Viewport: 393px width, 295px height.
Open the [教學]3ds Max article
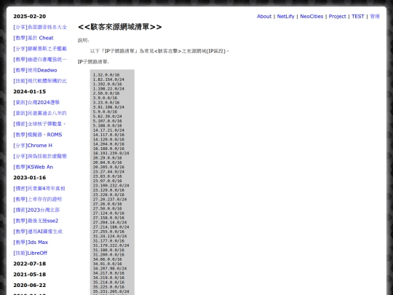[31, 243]
